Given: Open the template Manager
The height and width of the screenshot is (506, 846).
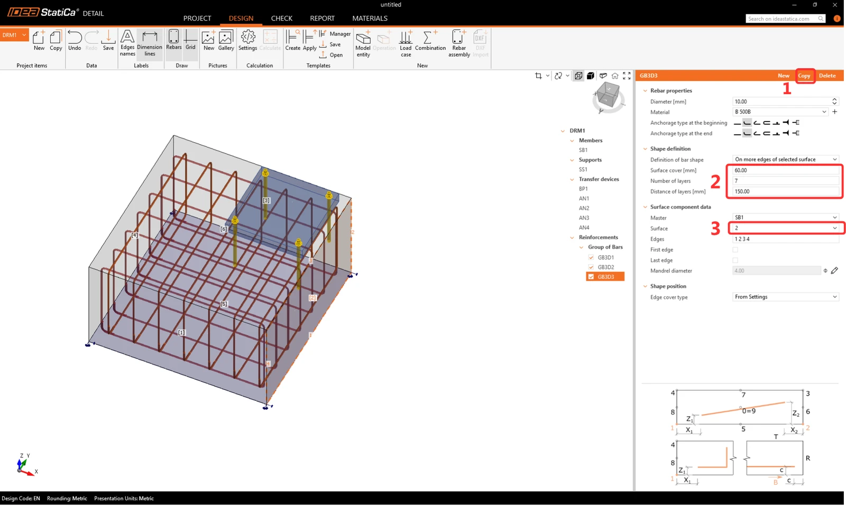Looking at the screenshot, I should 335,34.
